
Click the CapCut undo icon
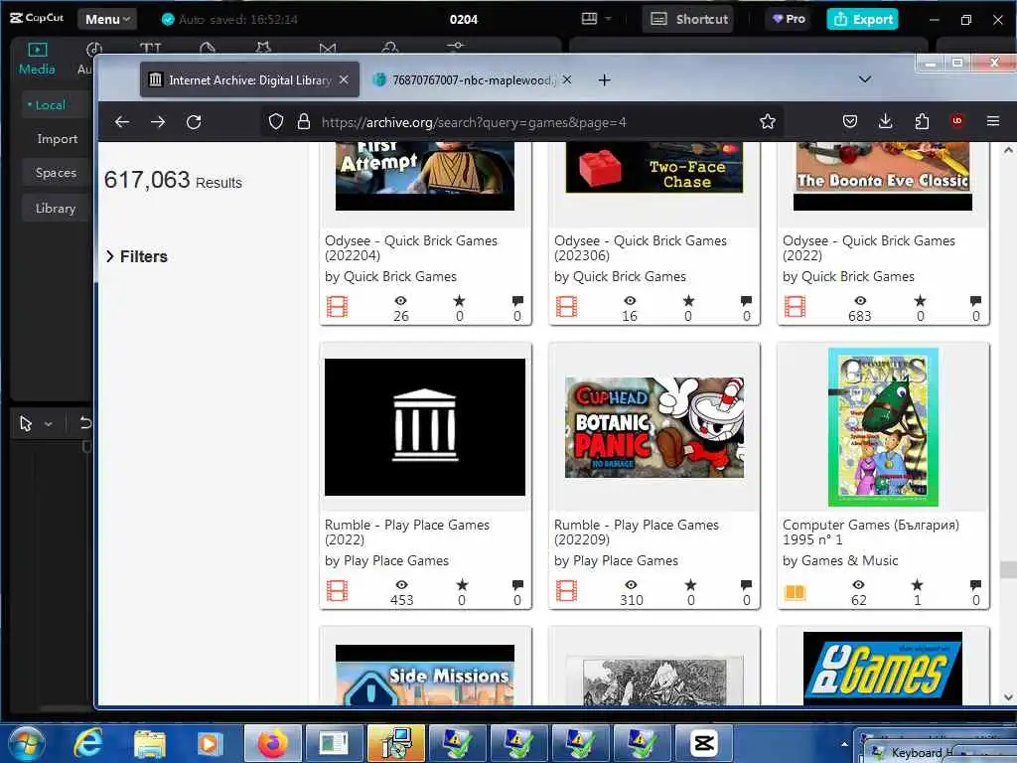pyautogui.click(x=85, y=423)
